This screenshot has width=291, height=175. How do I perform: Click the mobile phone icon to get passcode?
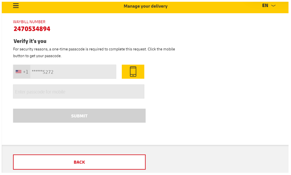tap(133, 72)
